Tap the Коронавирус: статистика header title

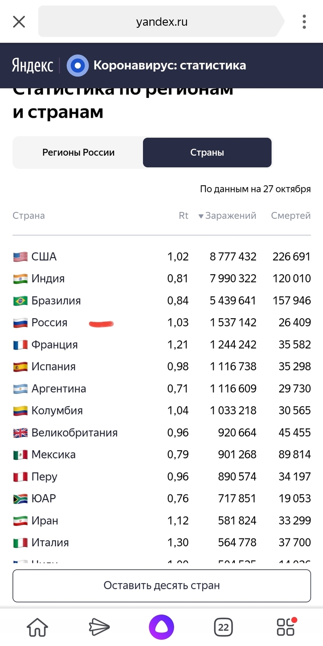(170, 66)
